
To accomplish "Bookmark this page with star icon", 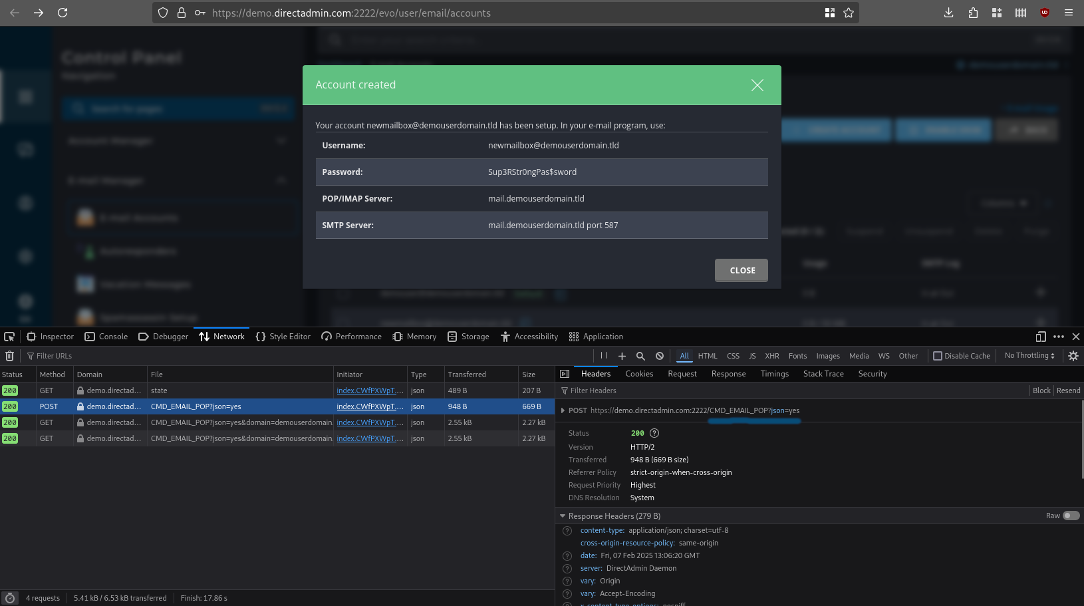I will click(849, 13).
